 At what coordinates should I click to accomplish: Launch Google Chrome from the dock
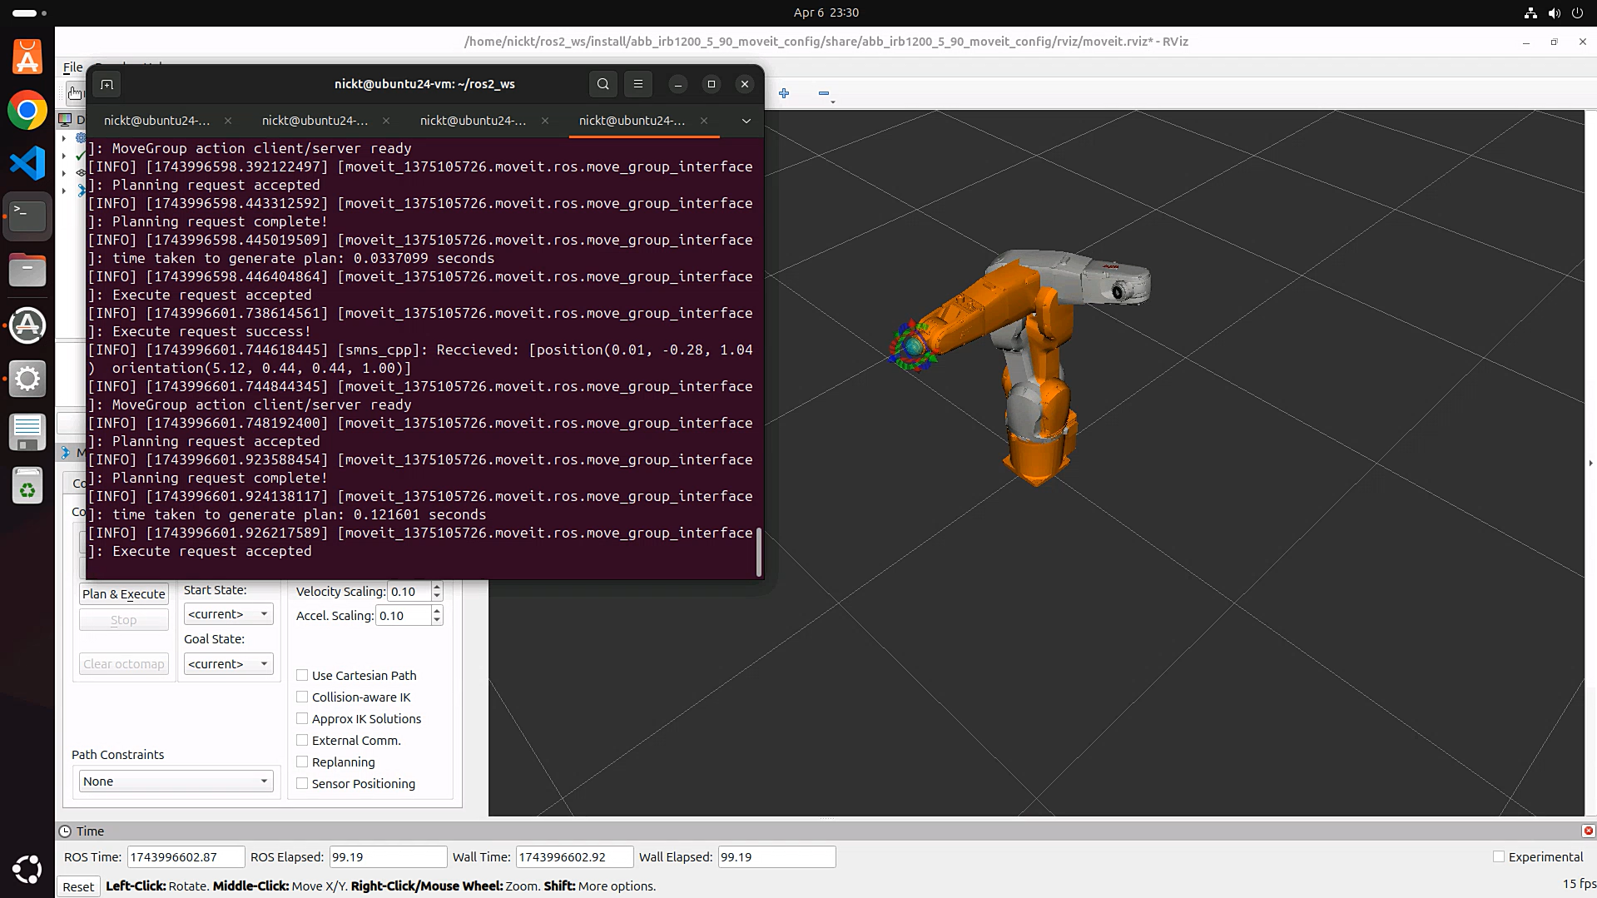27,111
